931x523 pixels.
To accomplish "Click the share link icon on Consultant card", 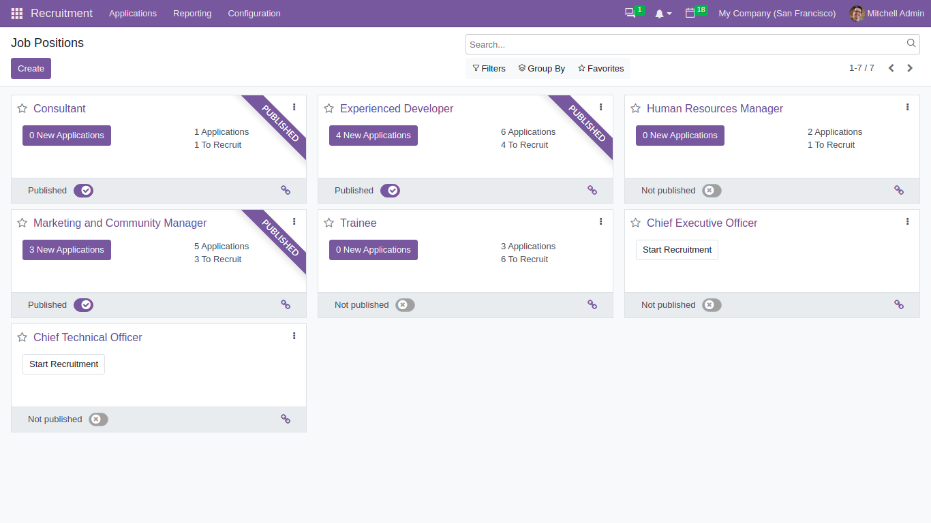I will [x=286, y=190].
